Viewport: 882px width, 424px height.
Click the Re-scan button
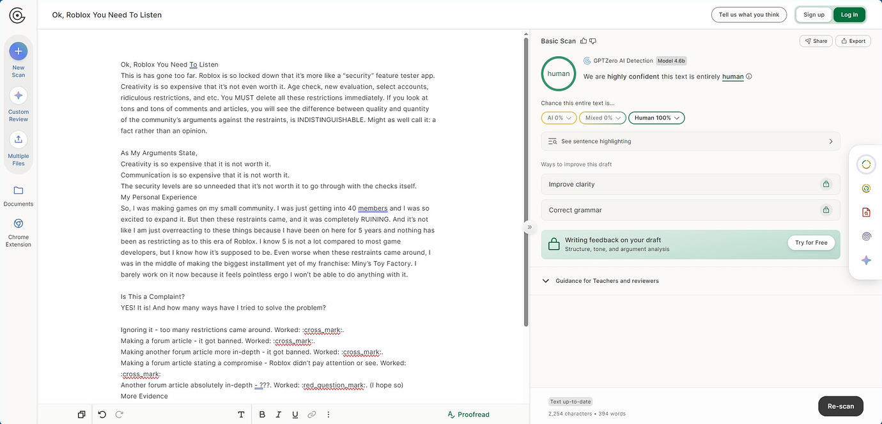[x=840, y=406]
